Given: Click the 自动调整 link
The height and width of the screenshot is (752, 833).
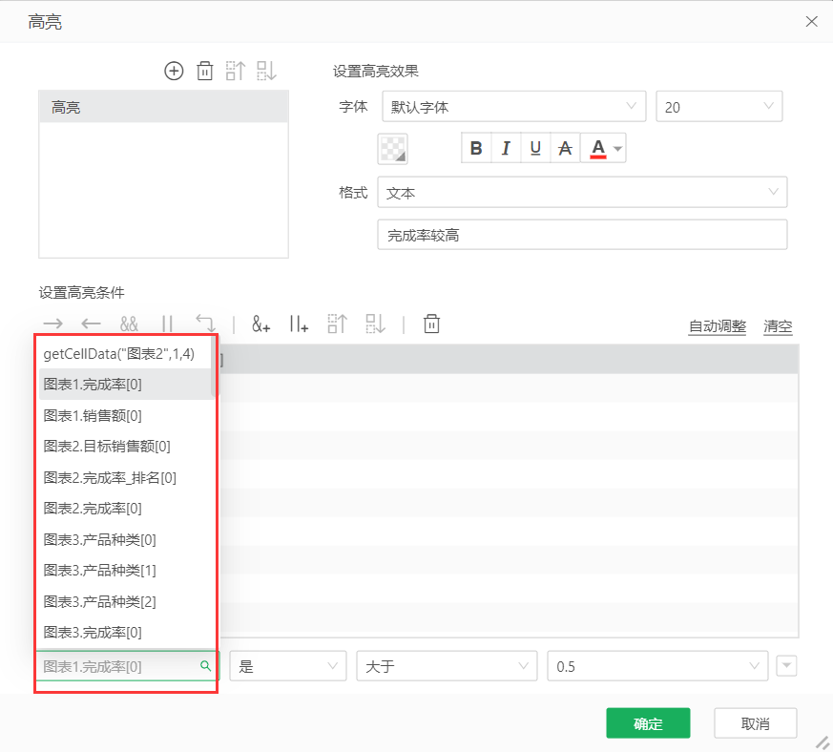Looking at the screenshot, I should [717, 326].
